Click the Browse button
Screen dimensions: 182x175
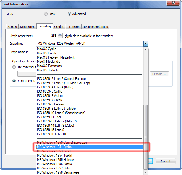(159, 74)
